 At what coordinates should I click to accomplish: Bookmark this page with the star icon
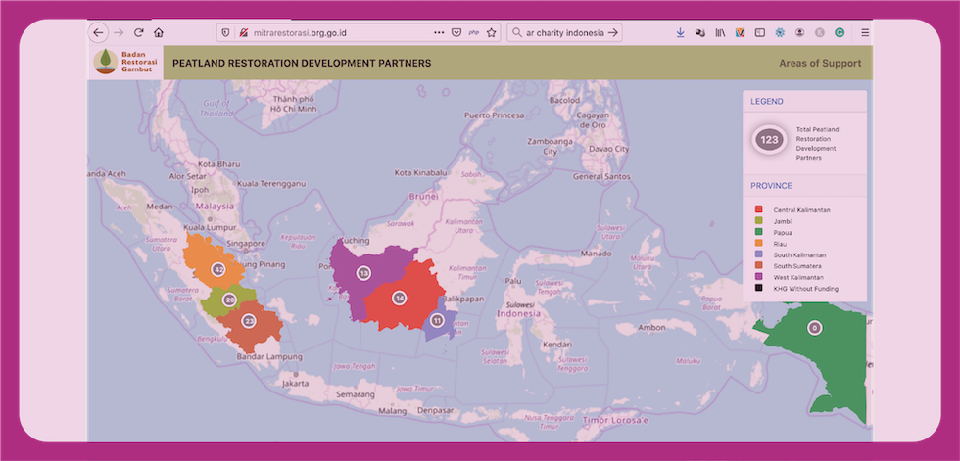[491, 33]
